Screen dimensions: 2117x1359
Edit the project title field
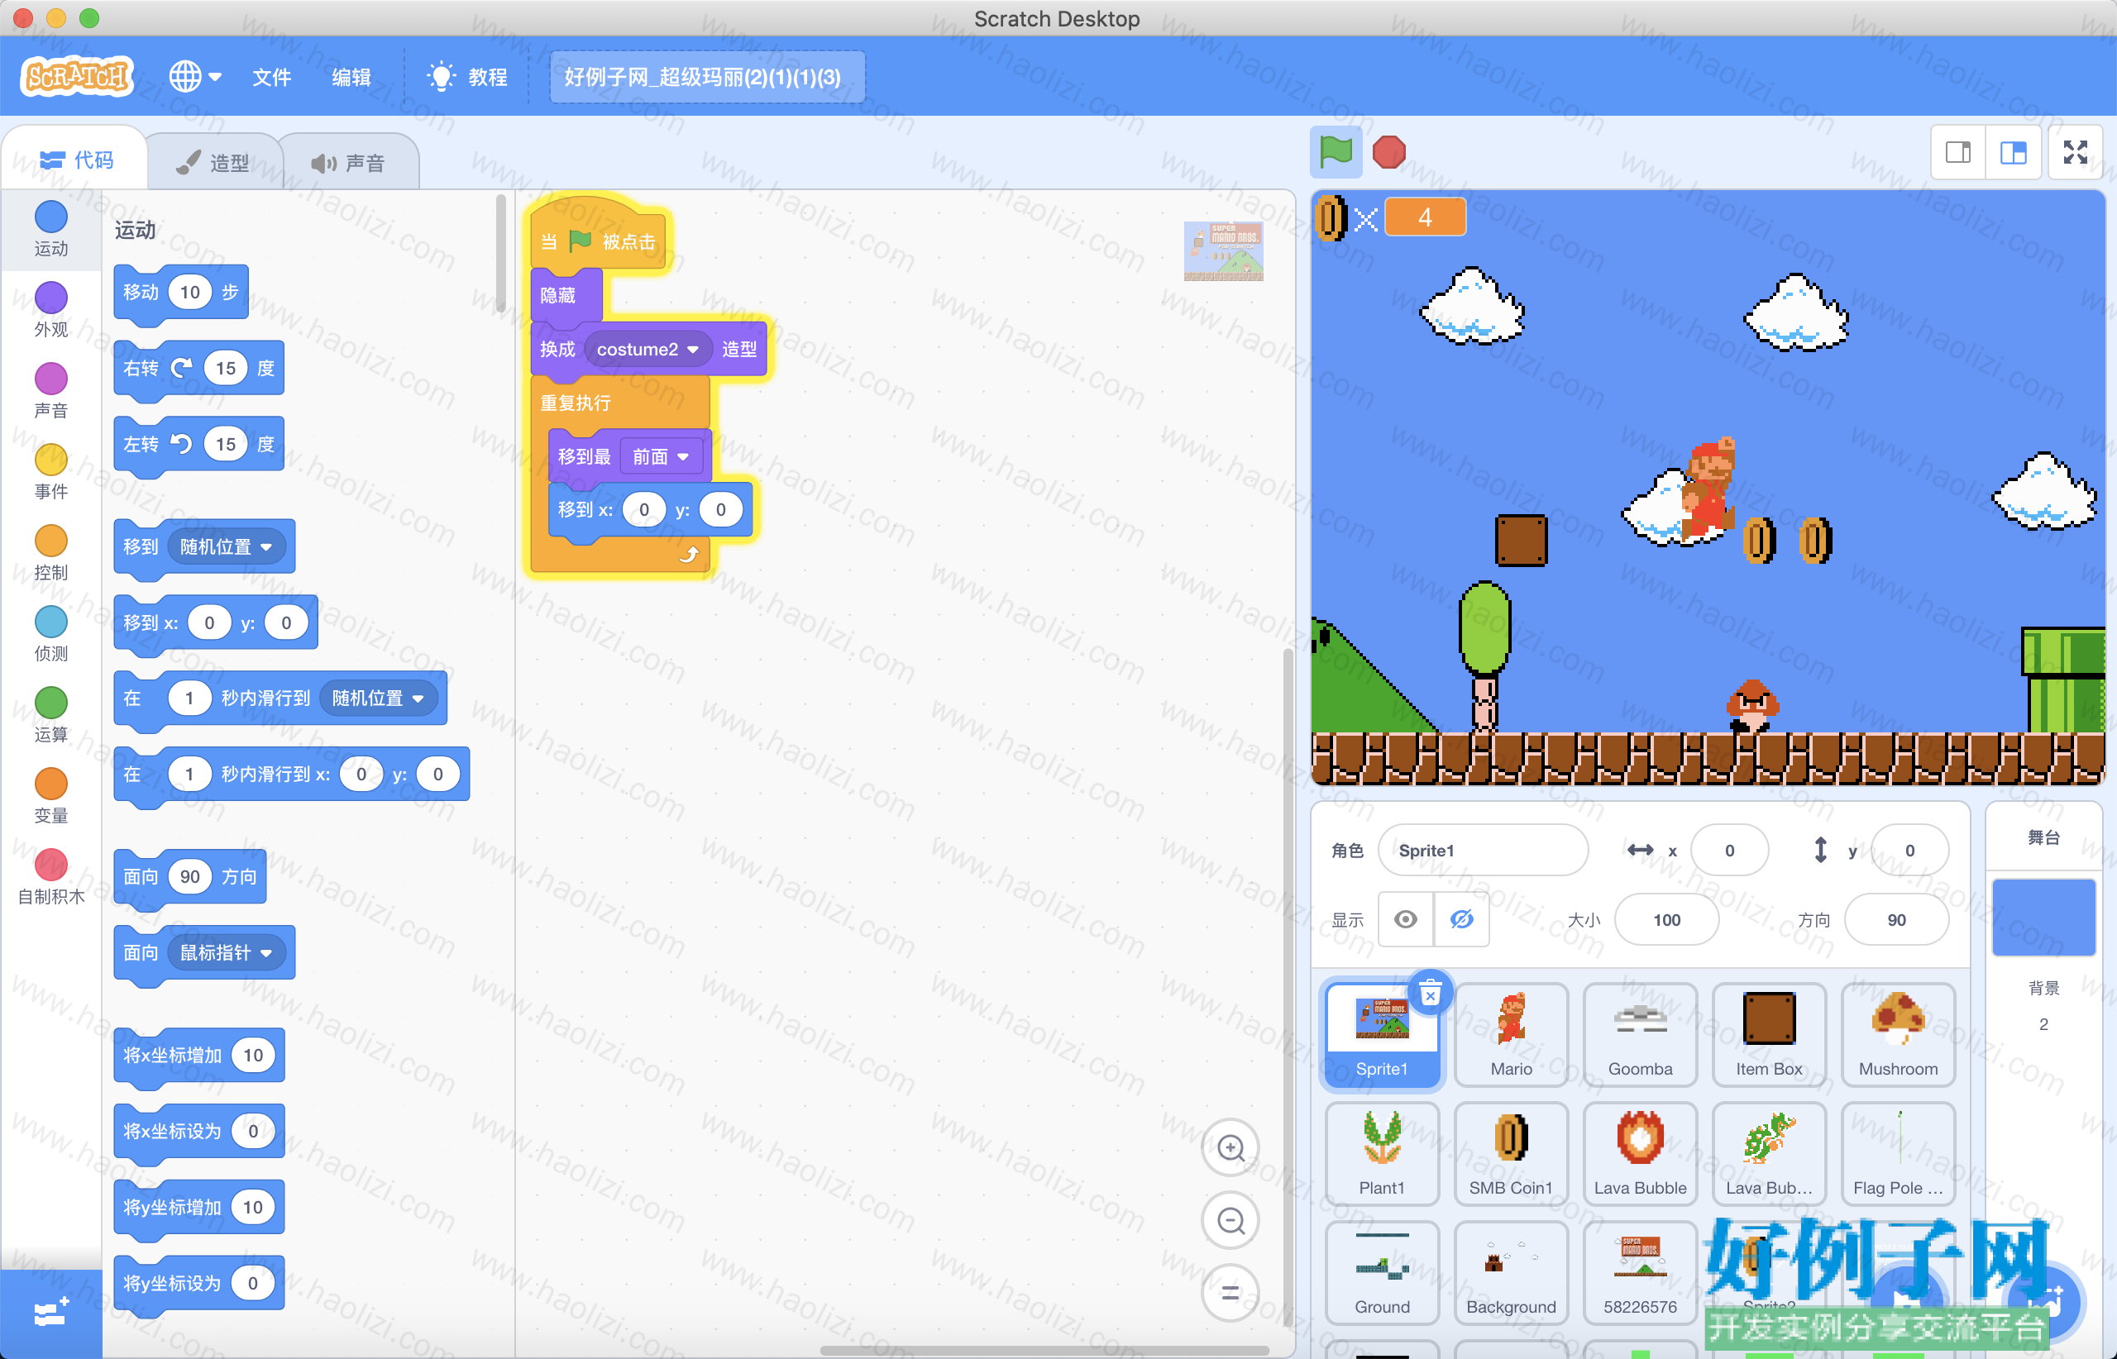(707, 77)
